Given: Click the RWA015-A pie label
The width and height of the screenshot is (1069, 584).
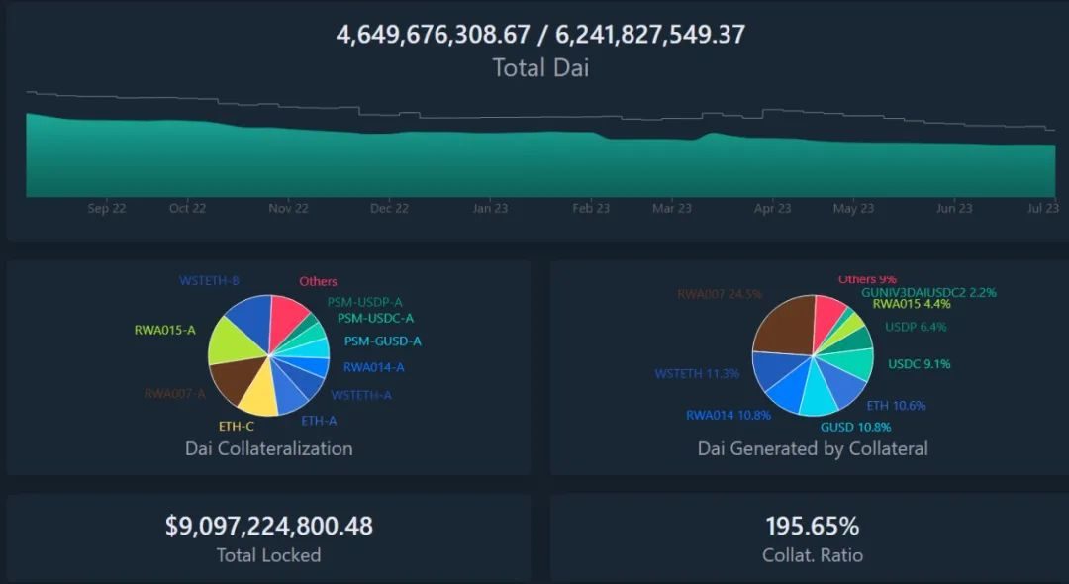Looking at the screenshot, I should tap(165, 331).
